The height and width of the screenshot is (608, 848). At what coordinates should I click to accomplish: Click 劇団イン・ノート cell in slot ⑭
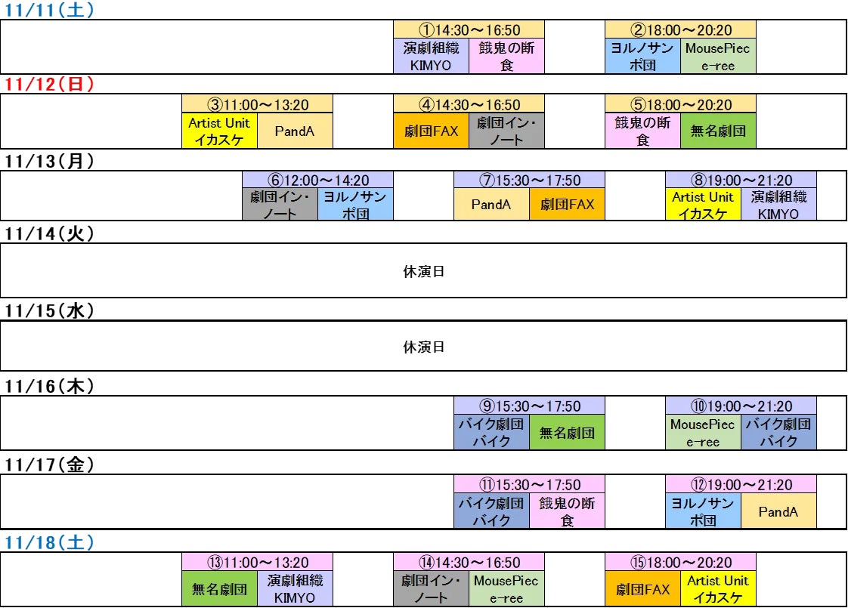(431, 588)
